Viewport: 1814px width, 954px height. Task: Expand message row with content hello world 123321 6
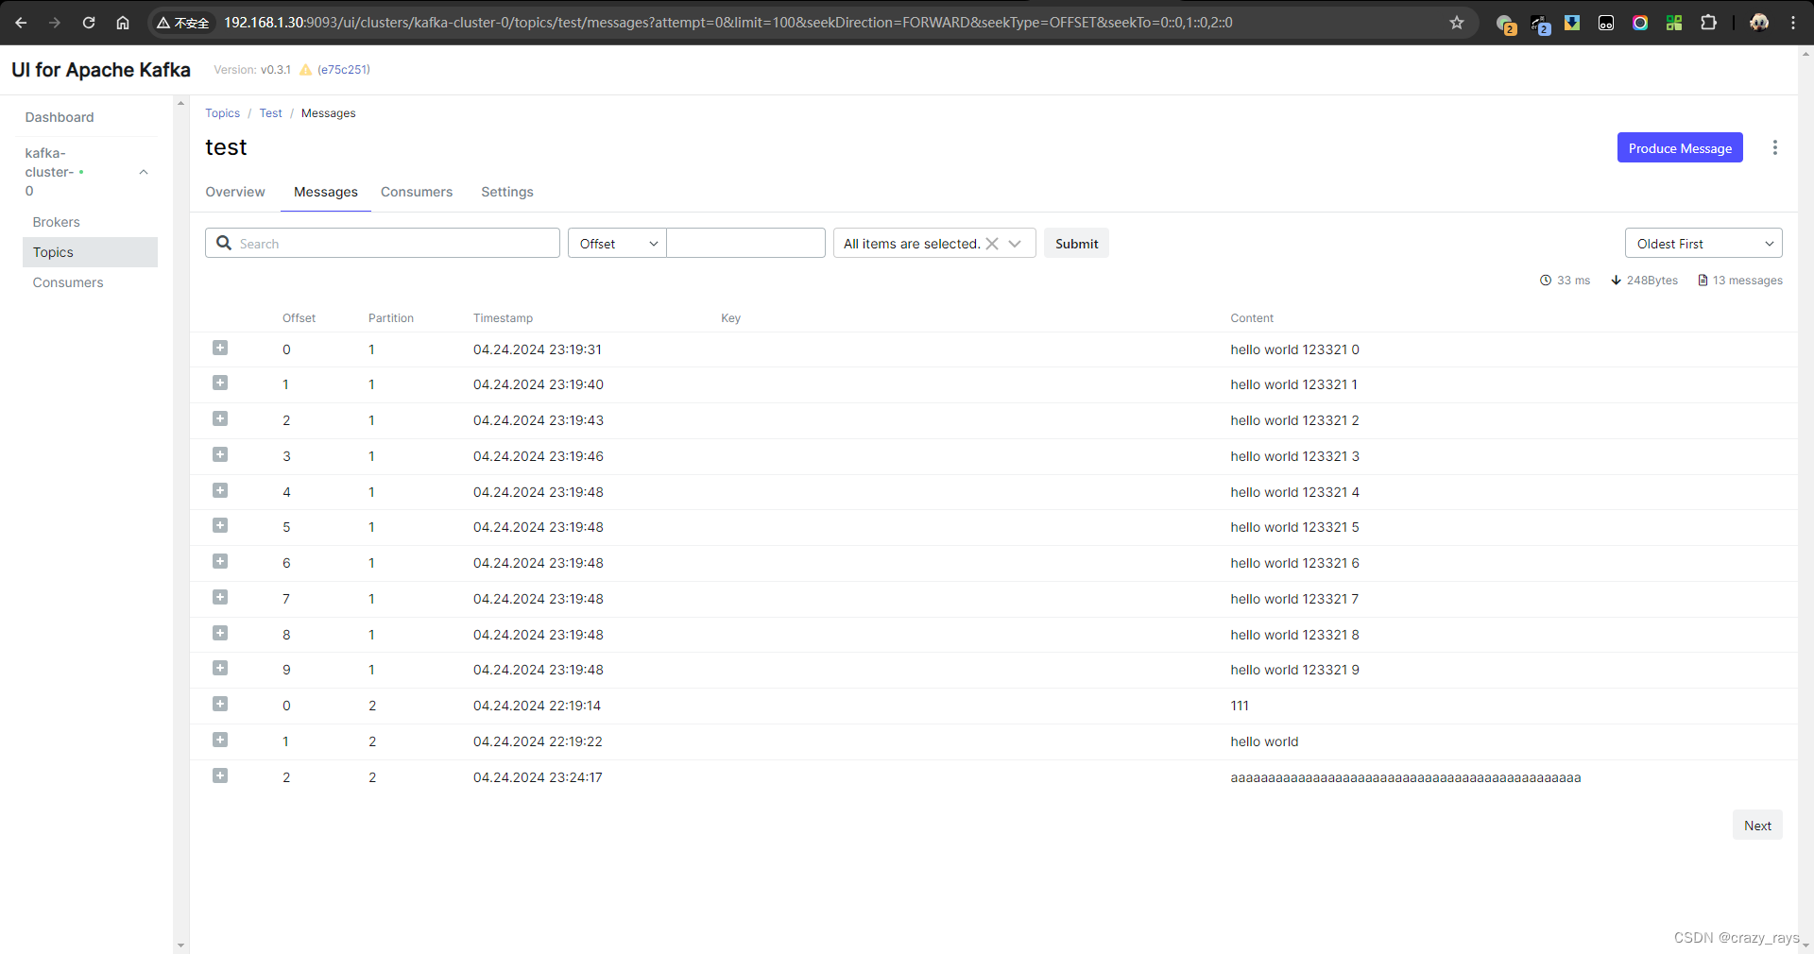click(220, 562)
